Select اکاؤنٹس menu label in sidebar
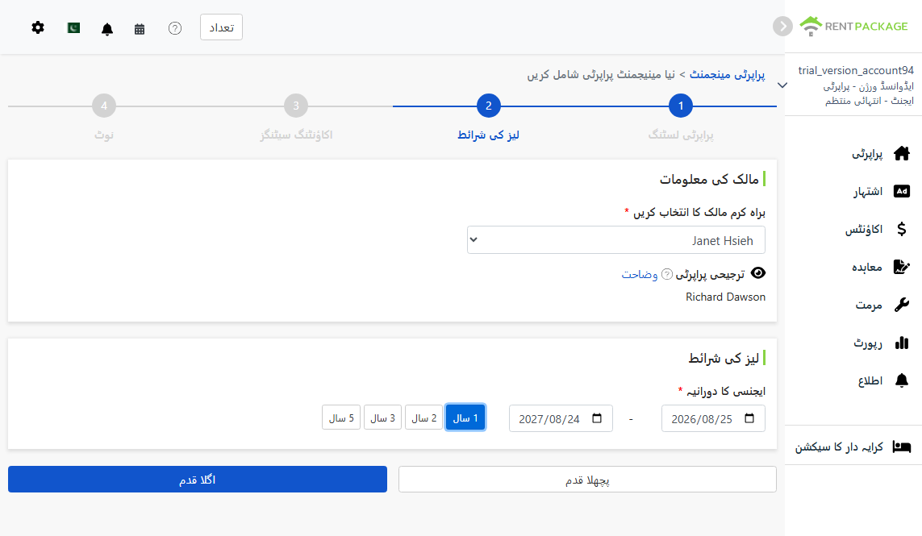922x536 pixels. (x=864, y=229)
